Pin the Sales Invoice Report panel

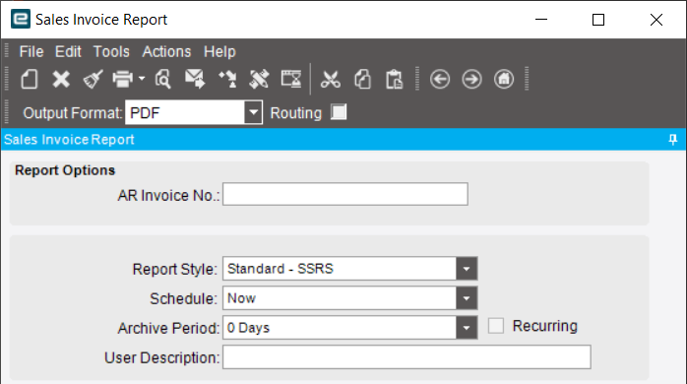click(673, 140)
